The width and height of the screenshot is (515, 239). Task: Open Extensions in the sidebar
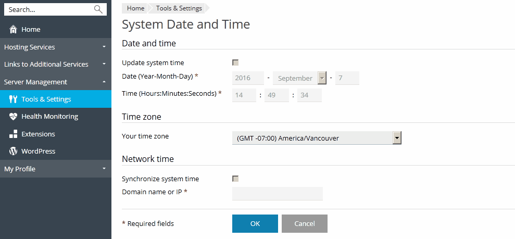(x=56, y=134)
